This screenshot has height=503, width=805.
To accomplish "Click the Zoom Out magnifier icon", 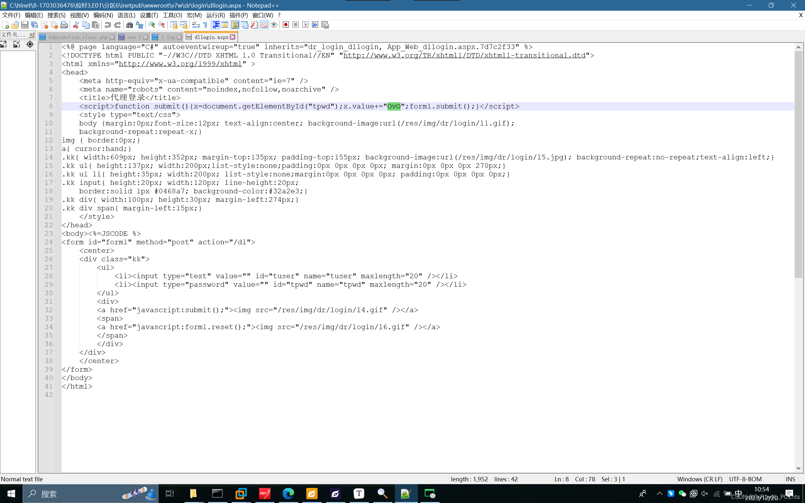I will (161, 25).
